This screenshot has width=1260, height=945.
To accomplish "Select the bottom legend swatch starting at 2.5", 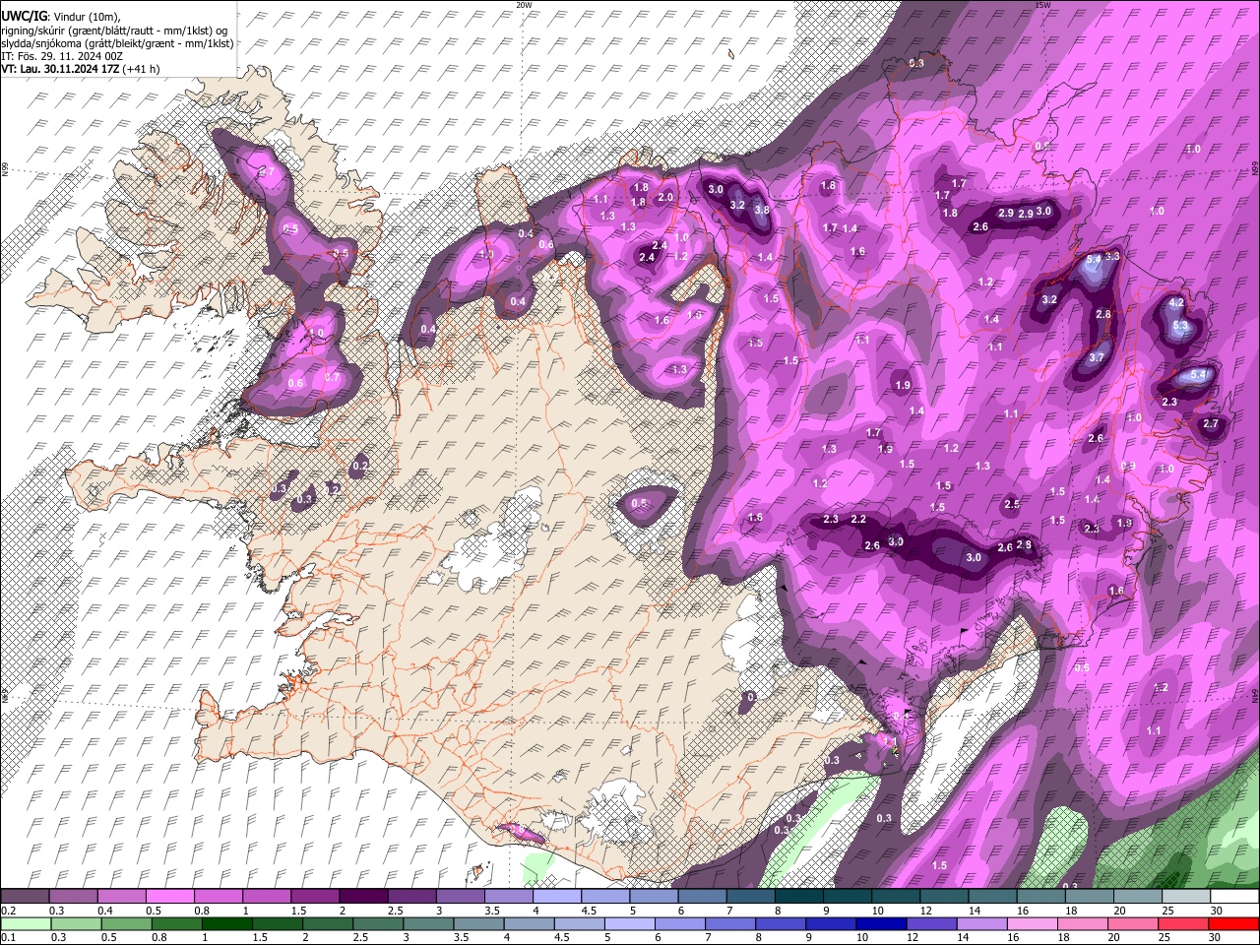I will pyautogui.click(x=377, y=924).
